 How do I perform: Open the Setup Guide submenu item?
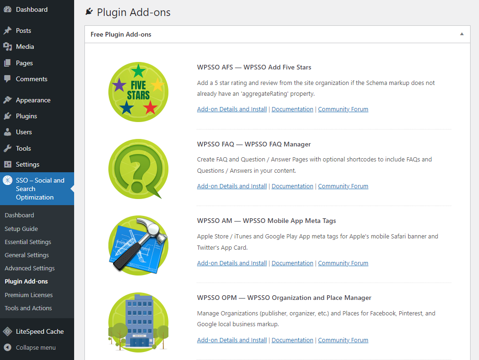pyautogui.click(x=21, y=229)
